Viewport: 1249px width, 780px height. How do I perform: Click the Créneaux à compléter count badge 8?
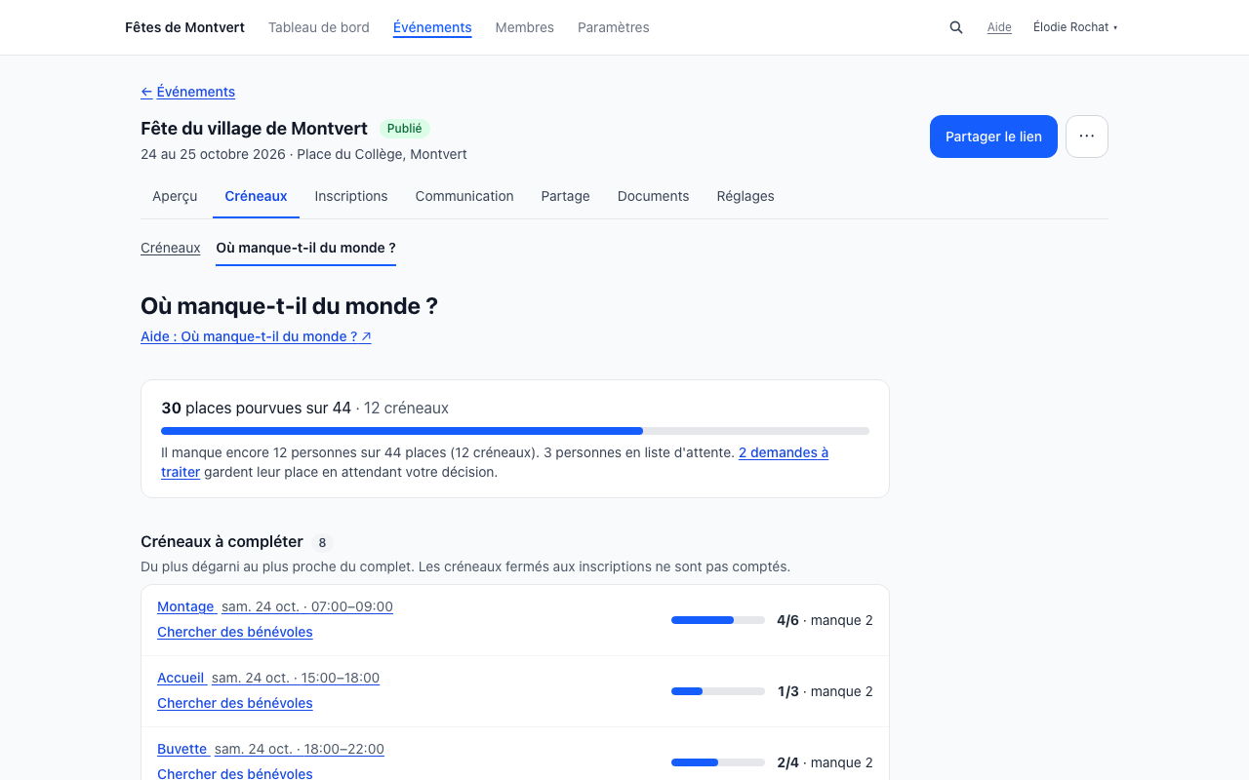[x=322, y=542]
